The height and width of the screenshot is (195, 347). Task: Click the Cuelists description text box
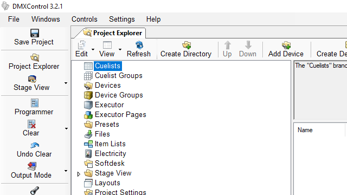click(320, 90)
